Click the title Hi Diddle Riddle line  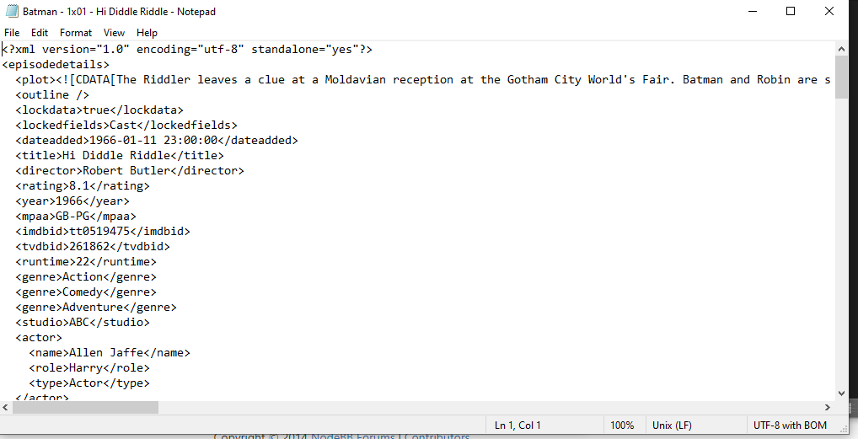click(x=120, y=155)
